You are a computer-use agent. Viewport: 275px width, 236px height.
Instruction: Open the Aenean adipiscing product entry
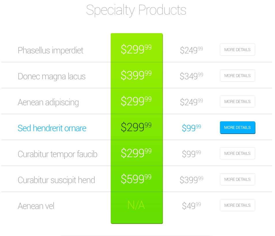48,102
